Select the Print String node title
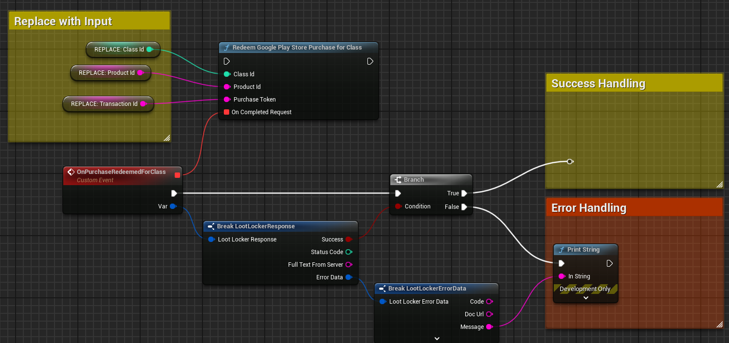The width and height of the screenshot is (729, 343). (x=583, y=250)
